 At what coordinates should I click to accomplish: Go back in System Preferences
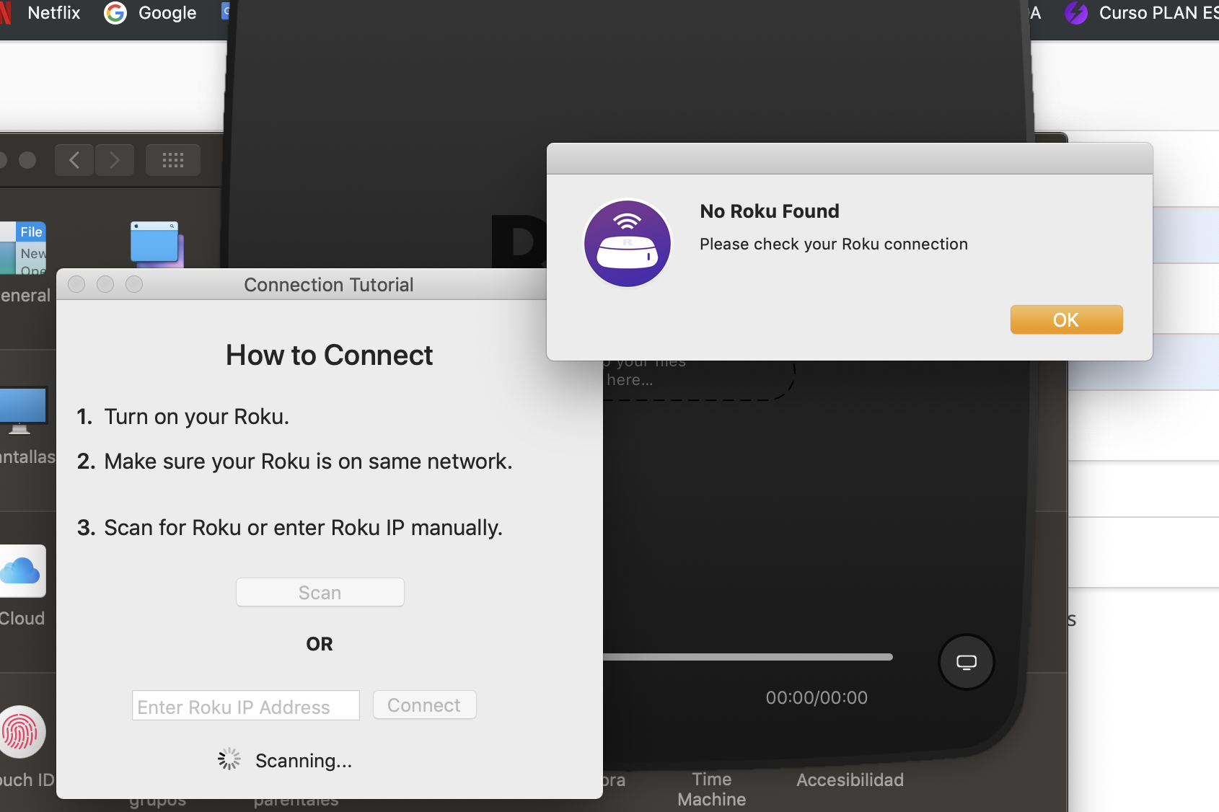pyautogui.click(x=74, y=160)
